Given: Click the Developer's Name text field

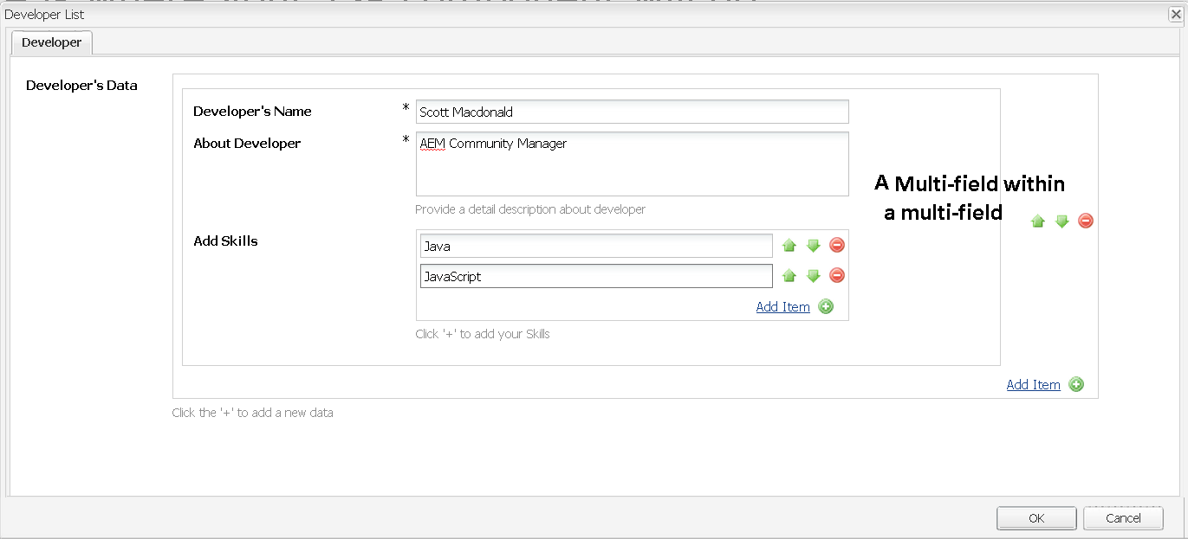Looking at the screenshot, I should 632,112.
